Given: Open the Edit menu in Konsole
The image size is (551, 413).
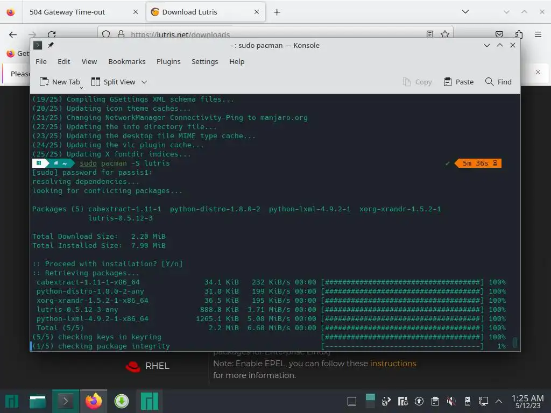Looking at the screenshot, I should click(x=64, y=61).
